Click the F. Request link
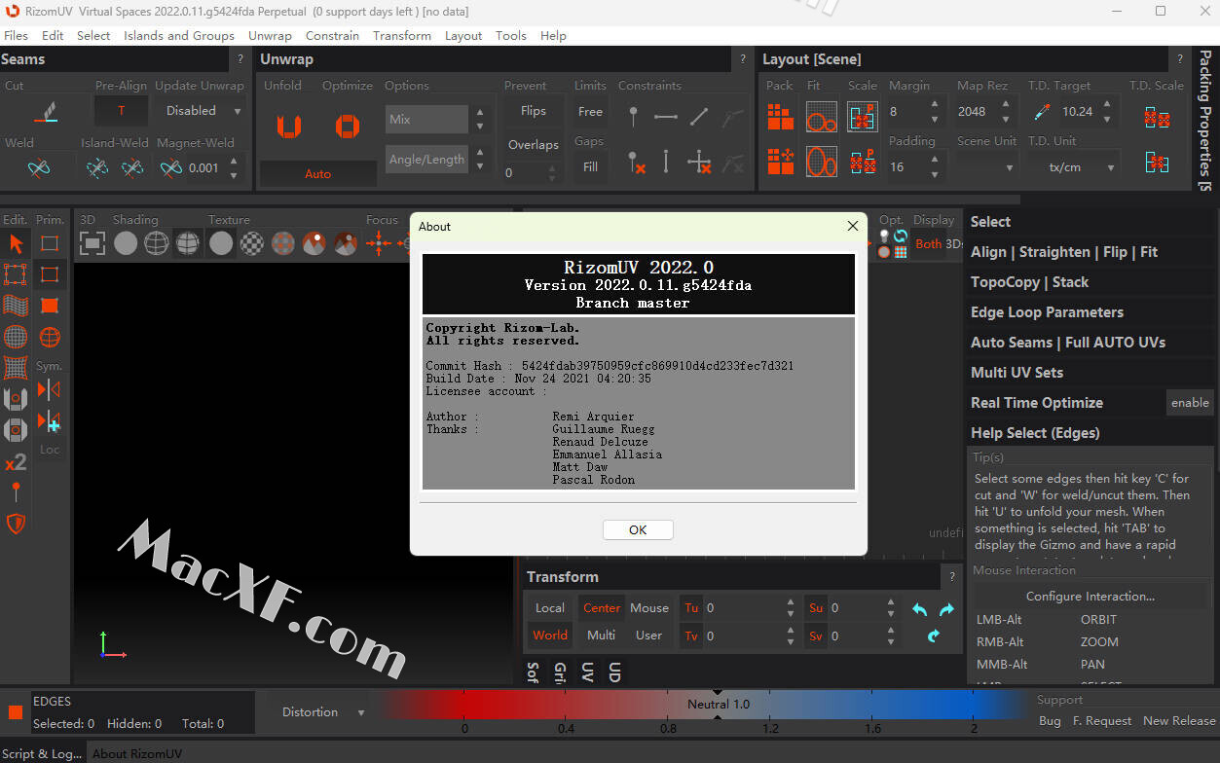 point(1102,721)
